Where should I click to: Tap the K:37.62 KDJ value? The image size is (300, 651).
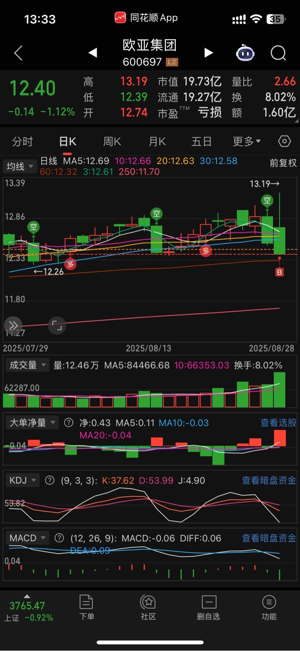[118, 480]
